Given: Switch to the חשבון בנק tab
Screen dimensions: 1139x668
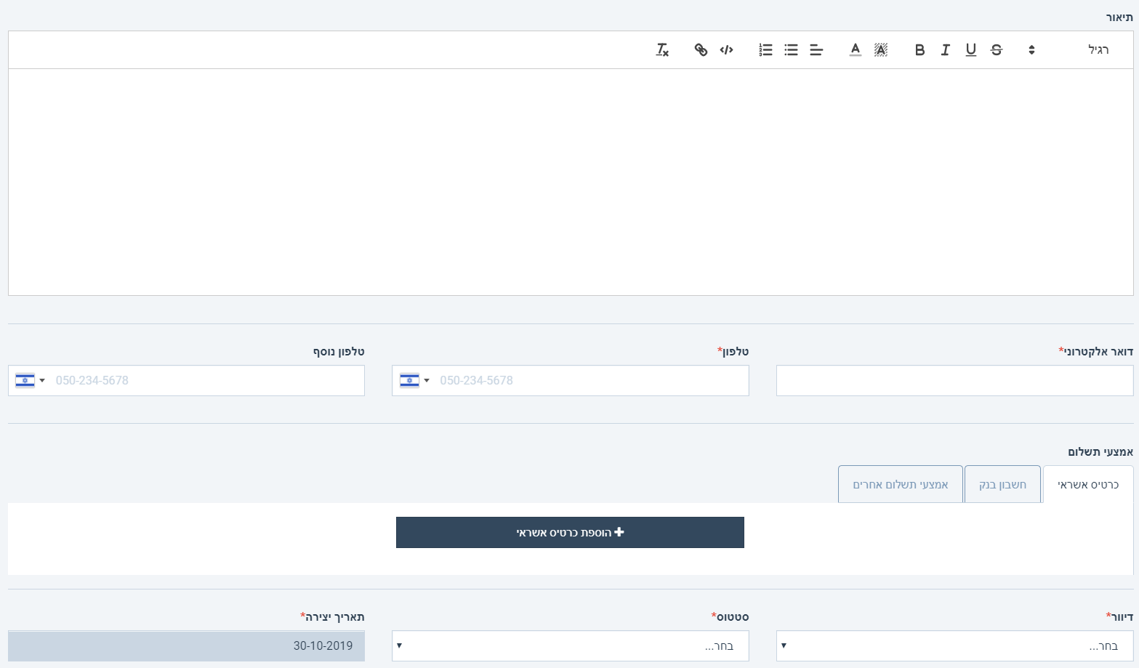Looking at the screenshot, I should tap(1002, 485).
